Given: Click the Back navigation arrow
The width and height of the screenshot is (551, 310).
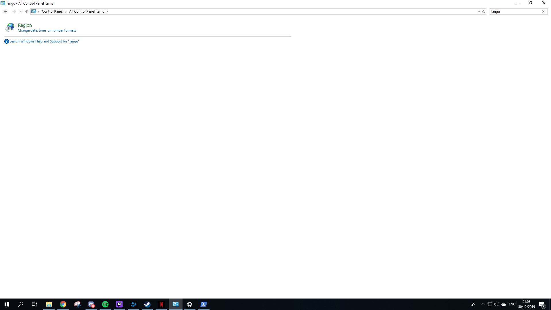Looking at the screenshot, I should (x=5, y=11).
